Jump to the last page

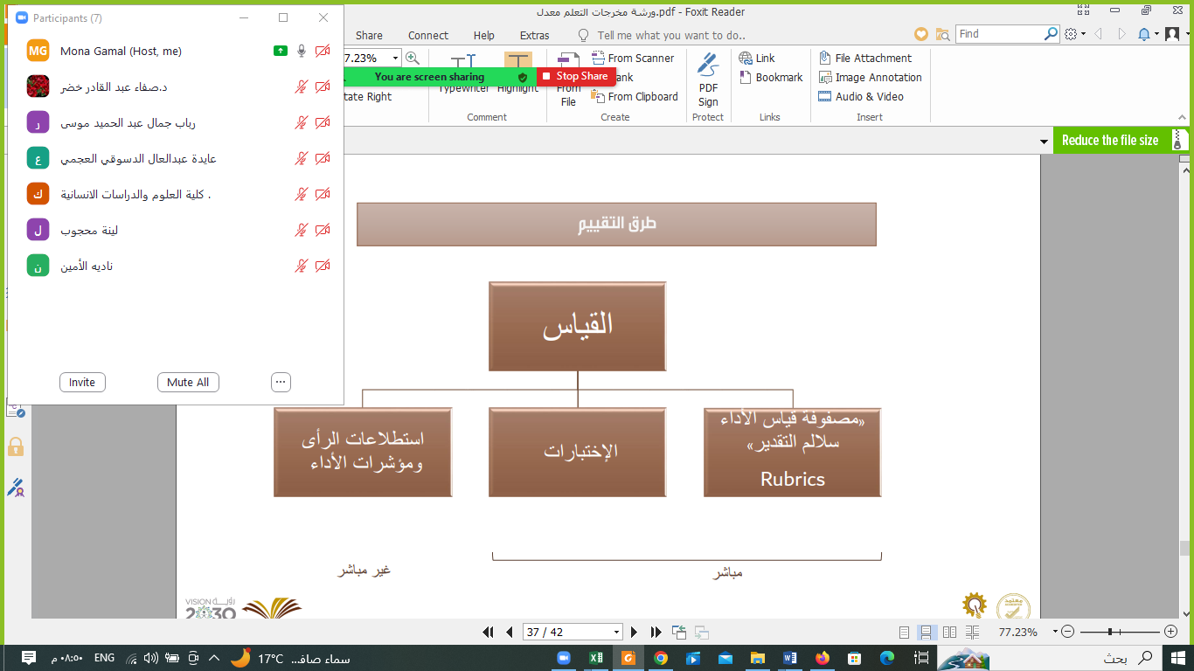tap(656, 632)
